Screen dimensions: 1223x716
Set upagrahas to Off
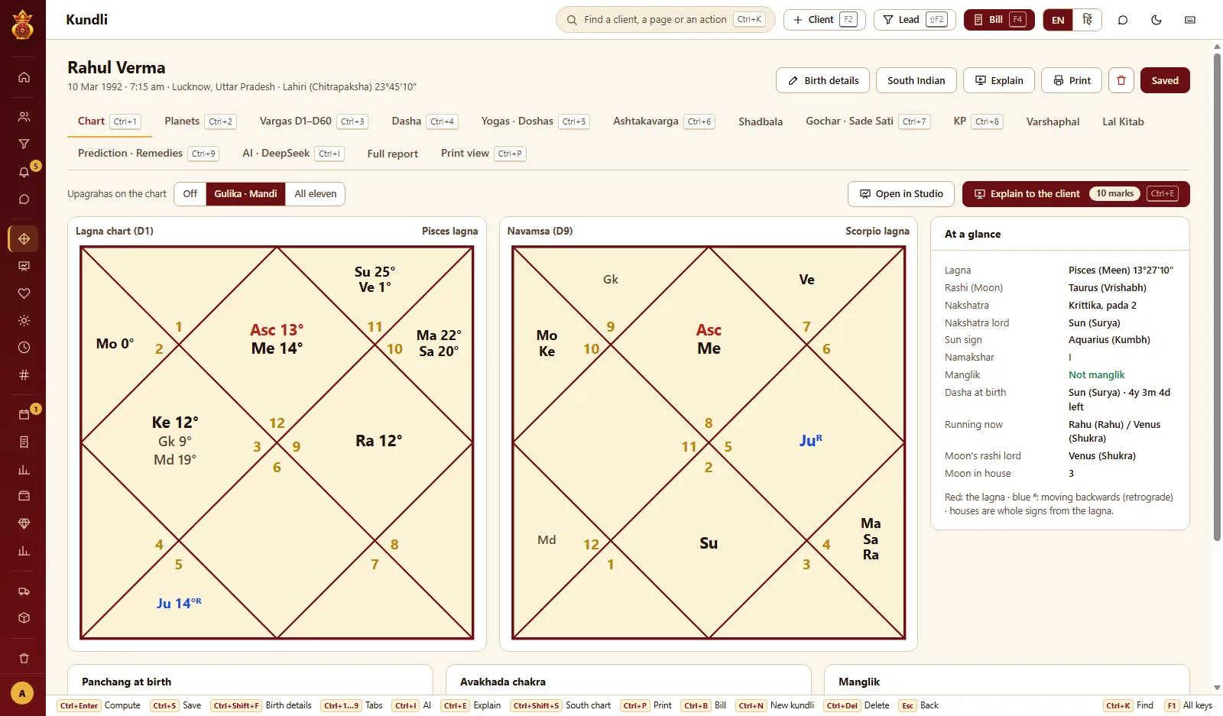point(190,194)
